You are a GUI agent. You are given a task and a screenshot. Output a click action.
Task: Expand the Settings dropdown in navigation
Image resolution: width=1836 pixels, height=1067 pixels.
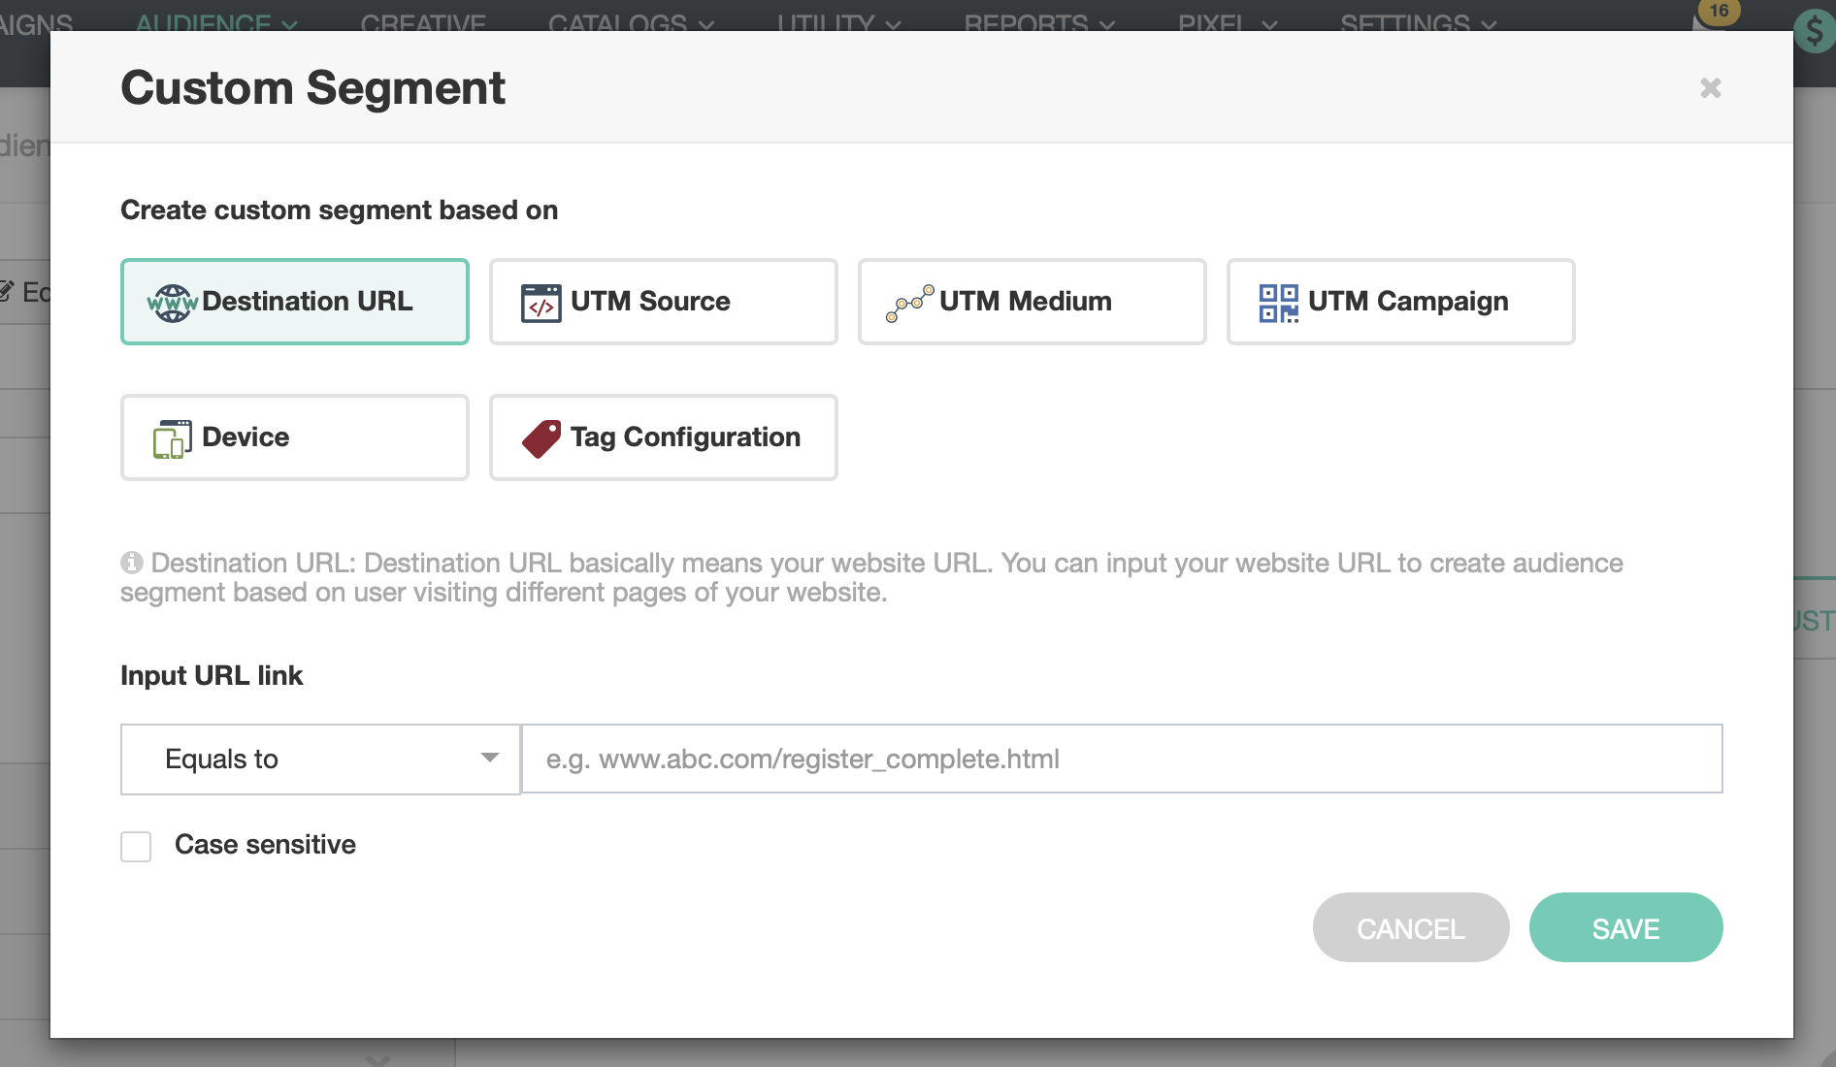[x=1418, y=21]
